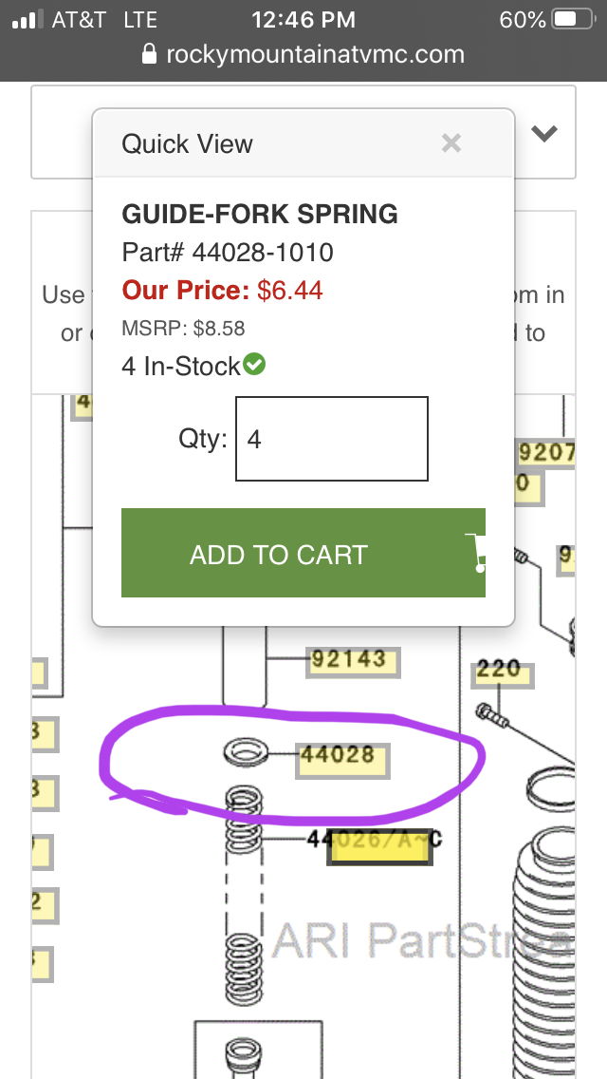Viewport: 607px width, 1079px height.
Task: Tap the battery icon in status bar
Action: (x=574, y=19)
